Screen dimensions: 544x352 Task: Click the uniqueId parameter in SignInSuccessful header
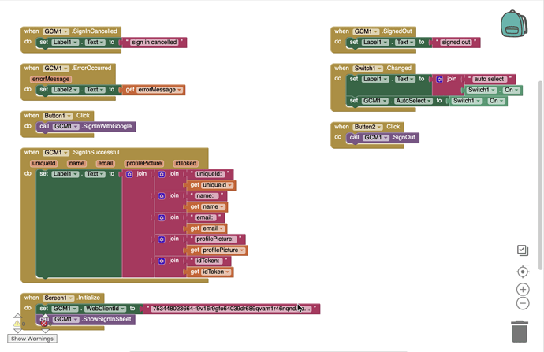[43, 163]
